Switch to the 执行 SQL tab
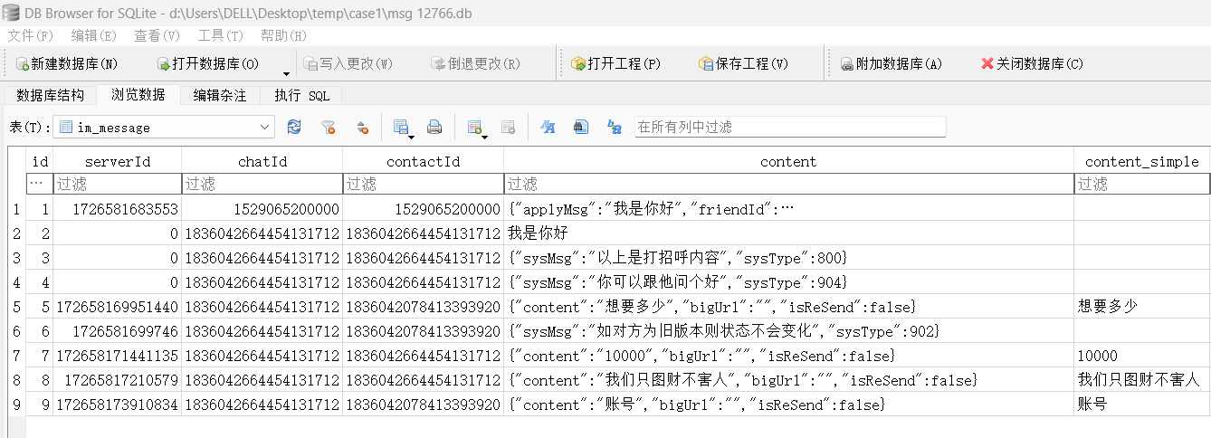The width and height of the screenshot is (1211, 438). (302, 95)
